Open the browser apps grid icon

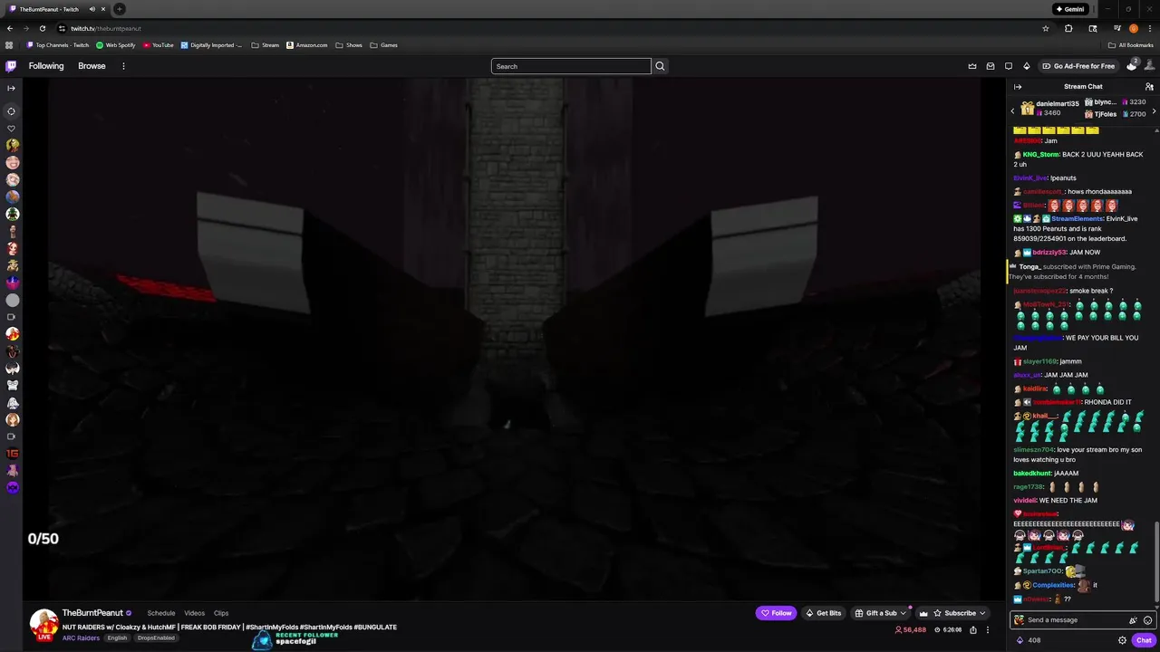coord(10,45)
